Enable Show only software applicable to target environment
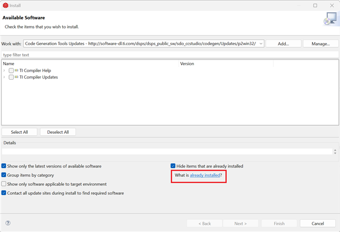Image resolution: width=340 pixels, height=232 pixels. point(4,184)
